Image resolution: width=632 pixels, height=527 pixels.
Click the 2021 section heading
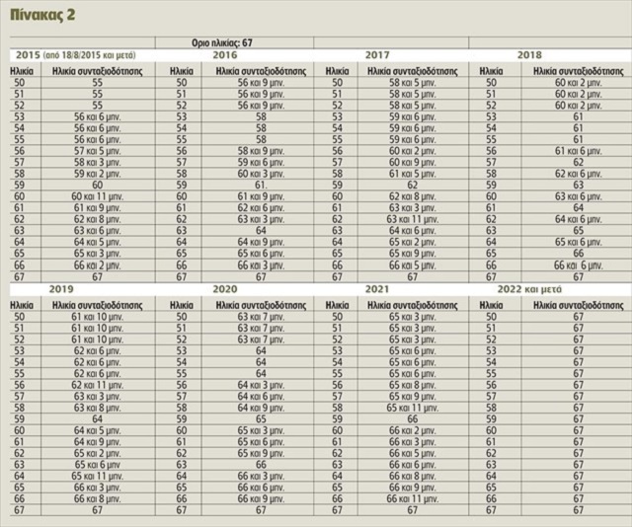tap(376, 291)
